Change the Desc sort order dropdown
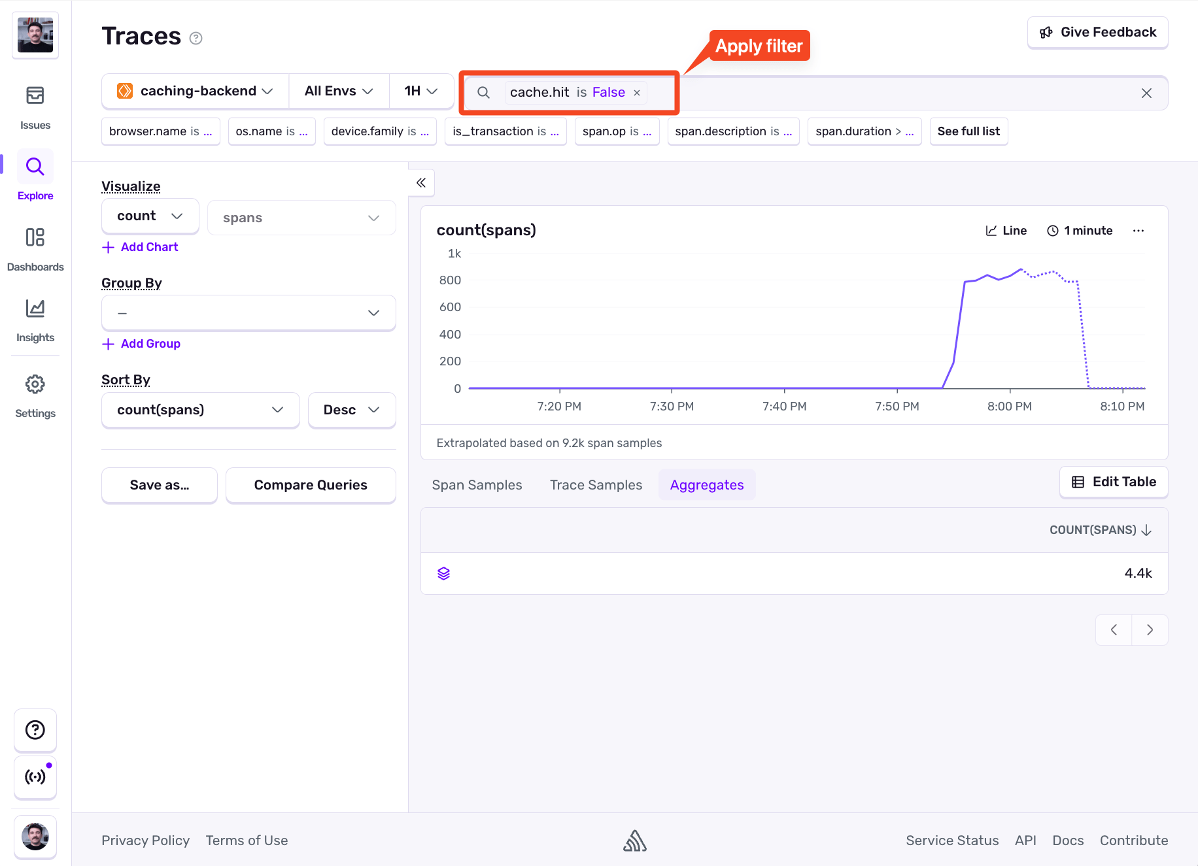The image size is (1198, 866). (x=352, y=410)
